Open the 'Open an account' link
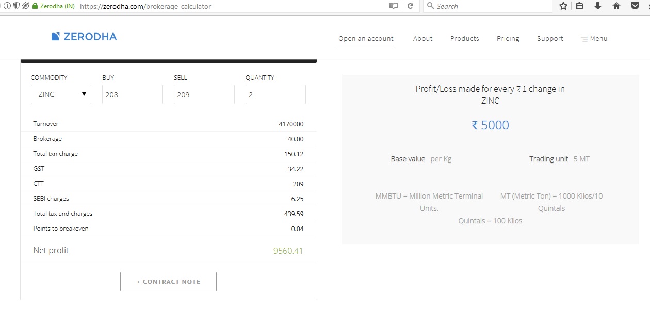The height and width of the screenshot is (310, 650). pos(366,38)
